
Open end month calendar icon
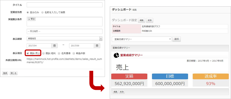tap(97, 46)
